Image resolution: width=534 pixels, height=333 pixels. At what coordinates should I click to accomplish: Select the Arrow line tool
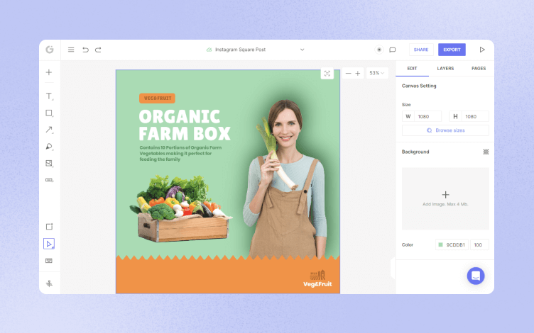tap(49, 130)
